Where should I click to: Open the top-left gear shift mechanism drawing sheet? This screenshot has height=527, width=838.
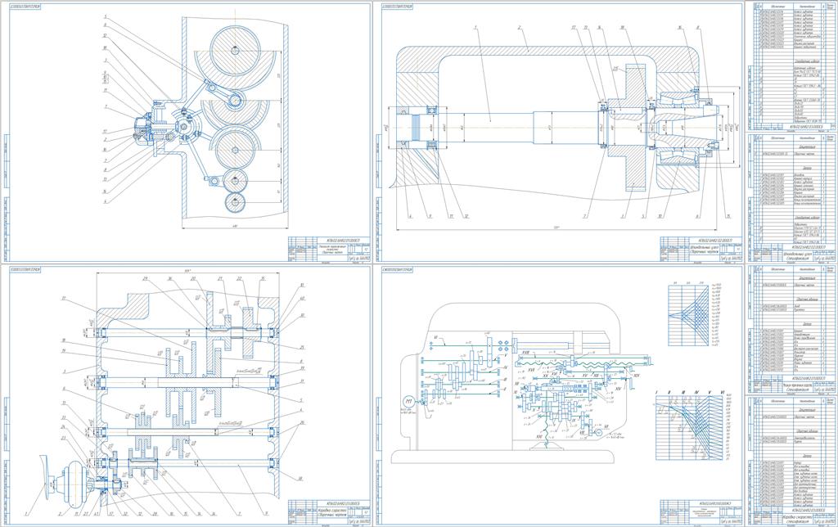(187, 132)
